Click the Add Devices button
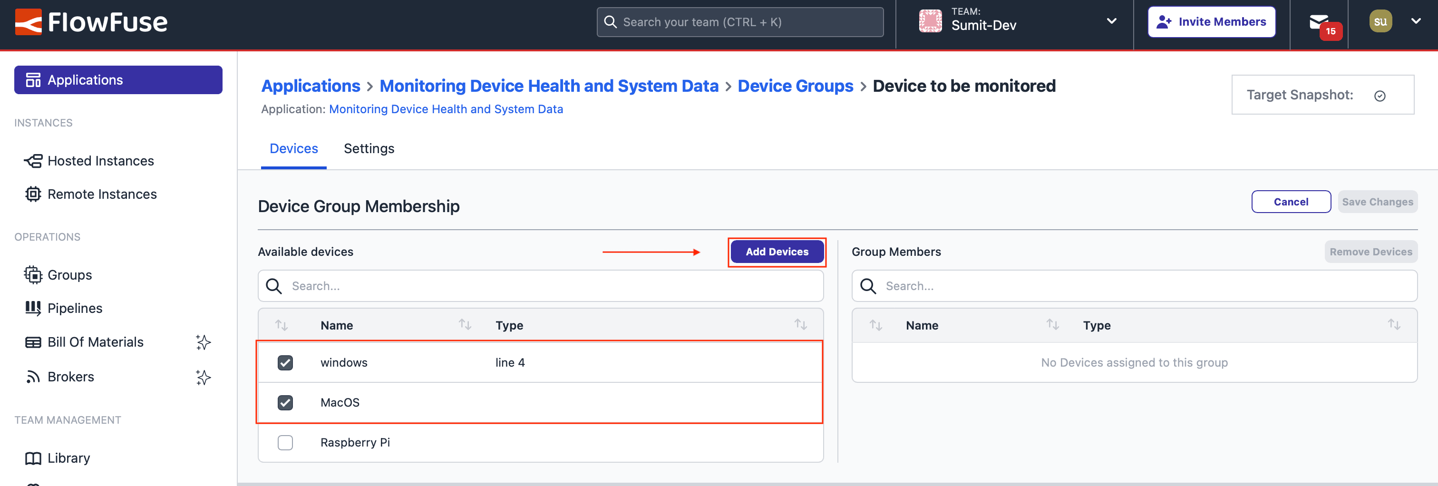Screen dimensions: 1438x486 click(x=777, y=251)
